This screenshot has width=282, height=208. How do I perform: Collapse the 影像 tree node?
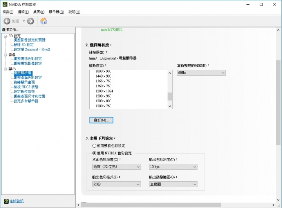coord(5,55)
